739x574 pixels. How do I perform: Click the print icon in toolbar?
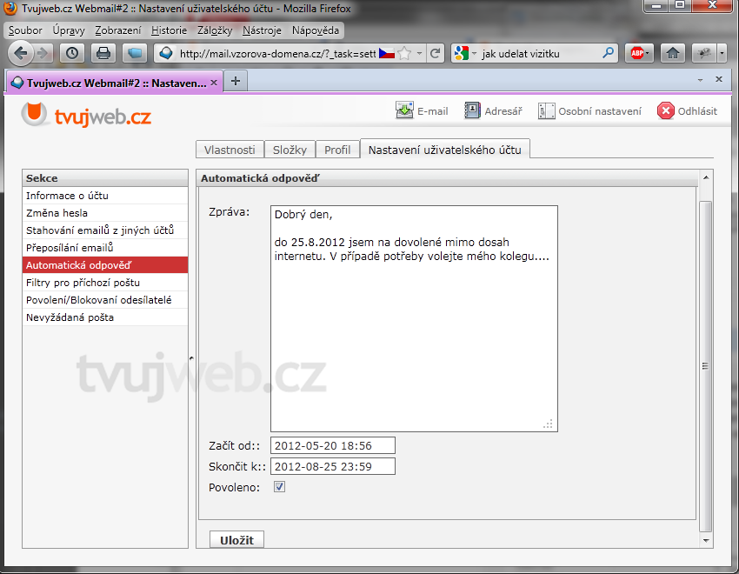[x=103, y=53]
